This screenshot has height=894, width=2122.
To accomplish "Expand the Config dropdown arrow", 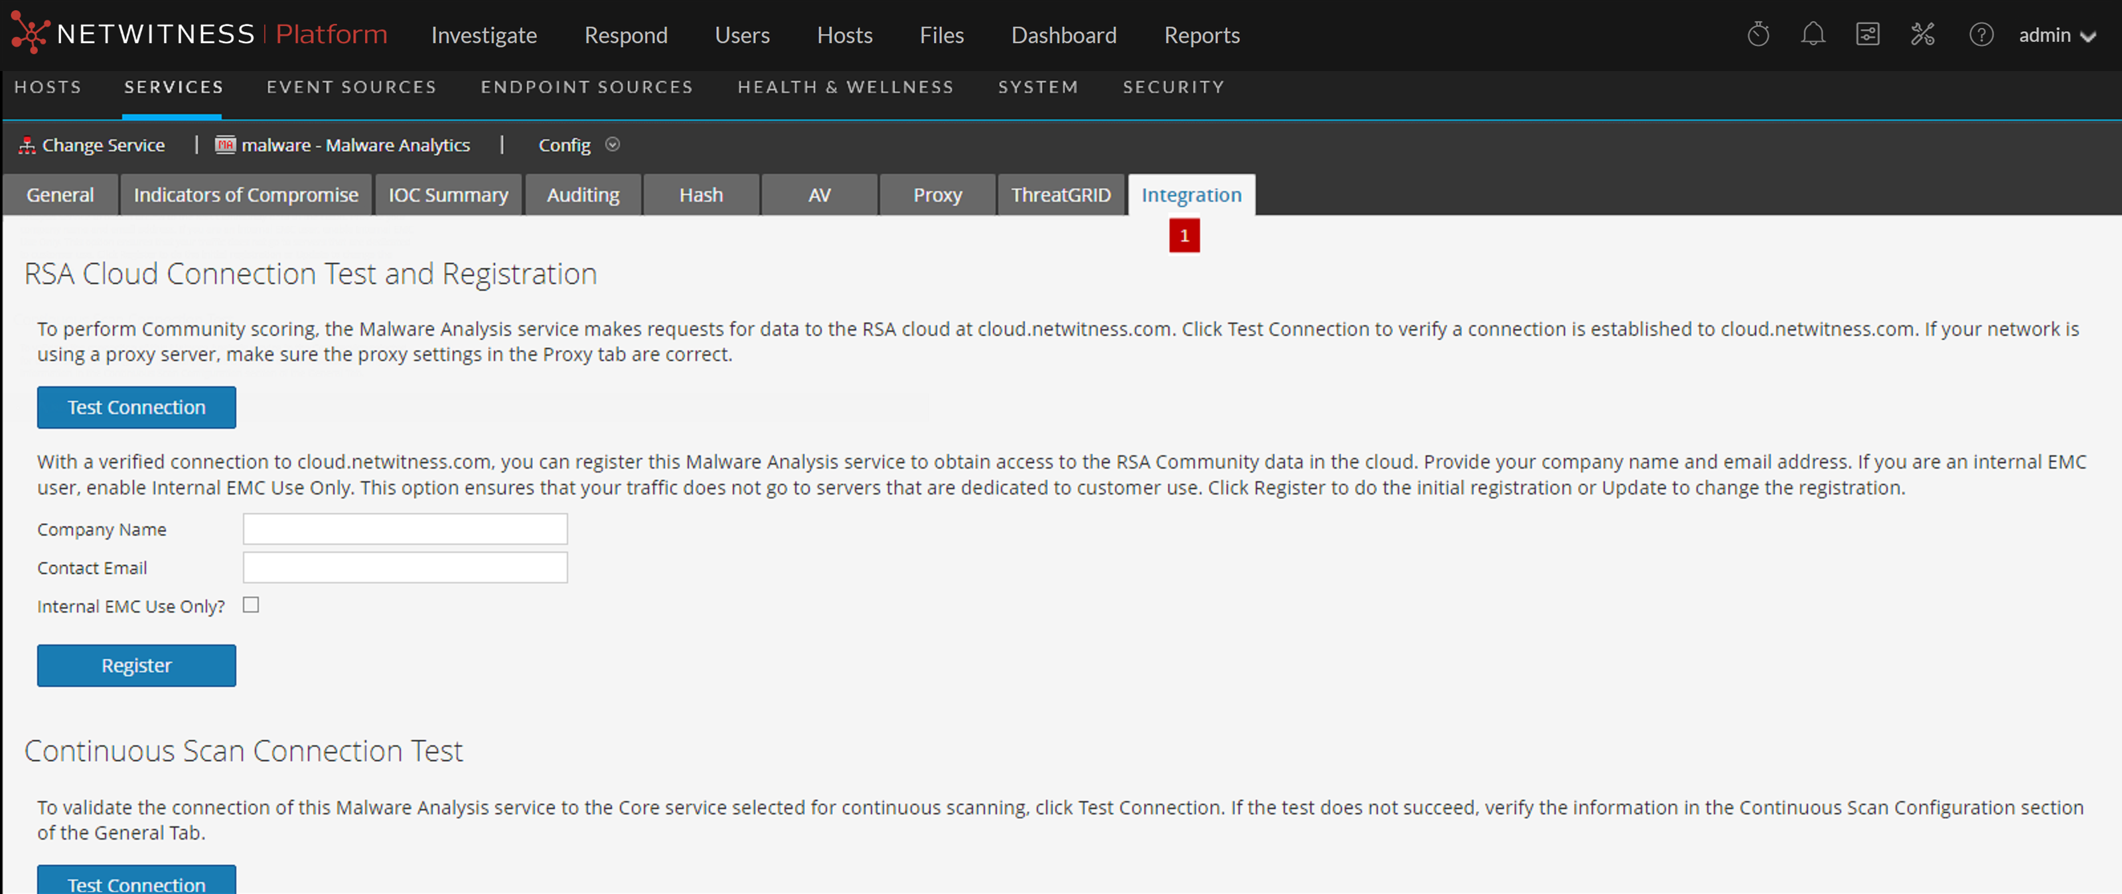I will (612, 145).
